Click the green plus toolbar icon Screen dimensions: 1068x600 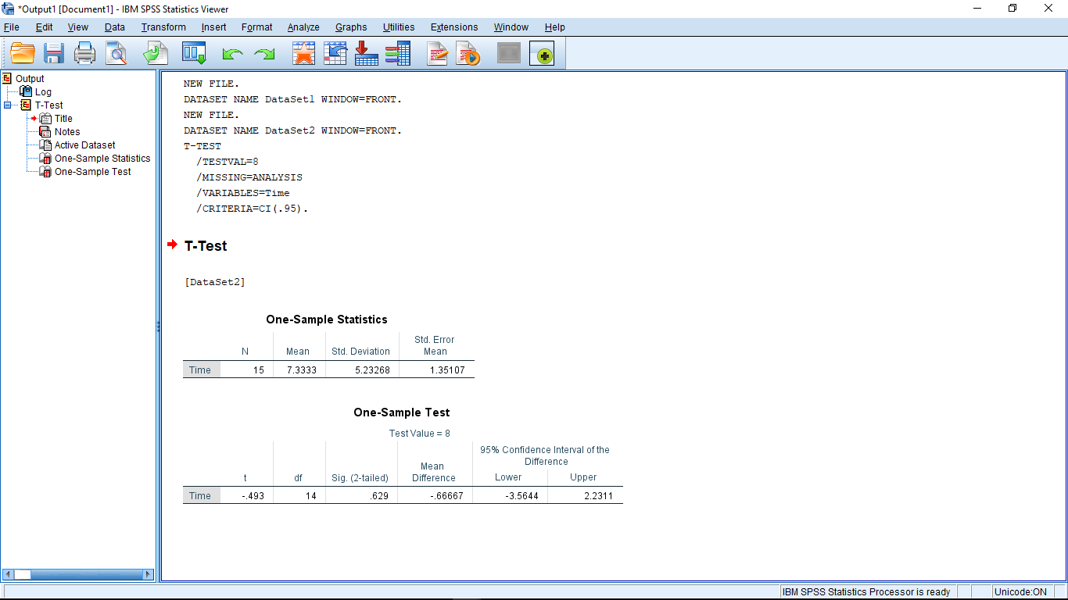tap(542, 53)
